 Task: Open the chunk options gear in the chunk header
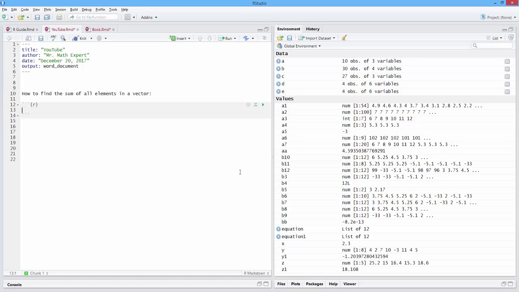tap(248, 105)
